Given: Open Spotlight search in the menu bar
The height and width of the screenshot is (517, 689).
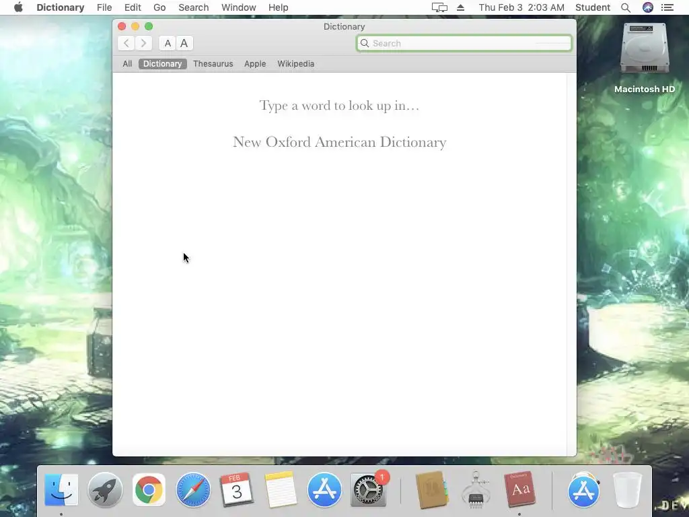Looking at the screenshot, I should point(626,7).
